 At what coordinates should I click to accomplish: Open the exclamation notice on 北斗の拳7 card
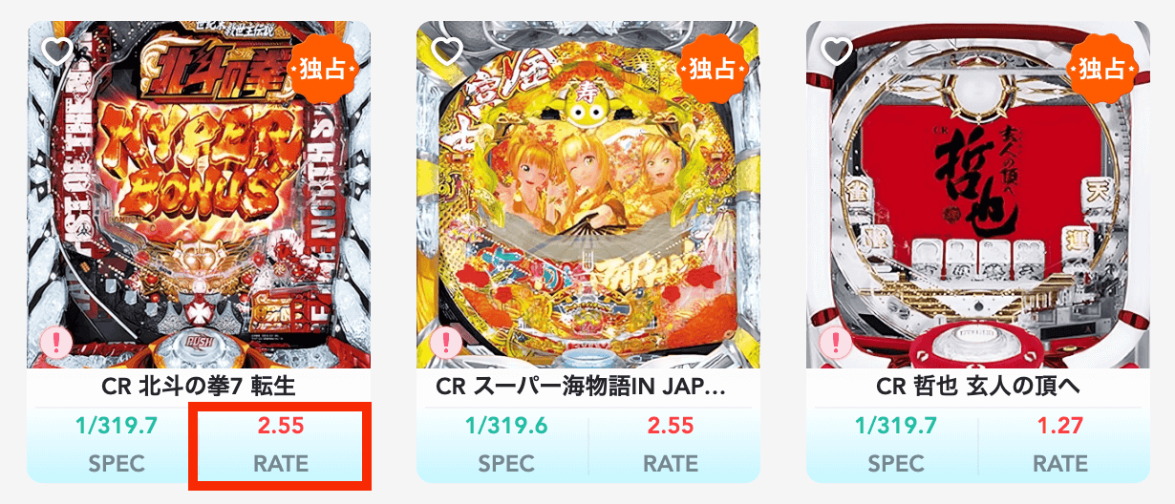point(55,343)
